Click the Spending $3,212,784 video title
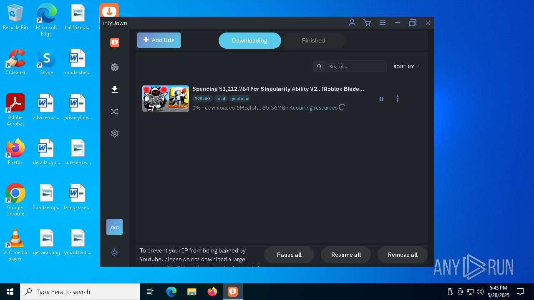Screen dimensions: 534x300 tap(278, 89)
